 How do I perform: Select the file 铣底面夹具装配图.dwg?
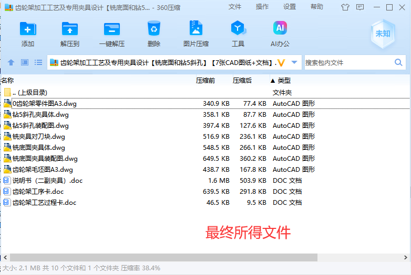[x=45, y=159]
